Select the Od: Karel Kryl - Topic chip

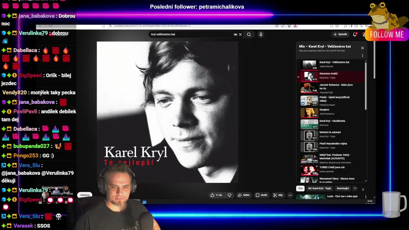[320, 188]
